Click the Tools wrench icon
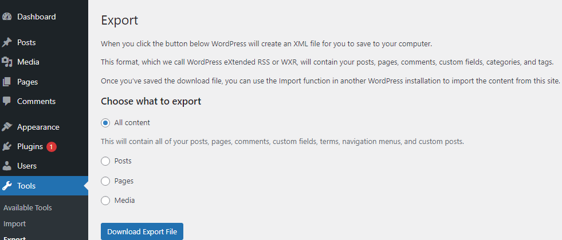This screenshot has width=562, height=240. pos(7,186)
